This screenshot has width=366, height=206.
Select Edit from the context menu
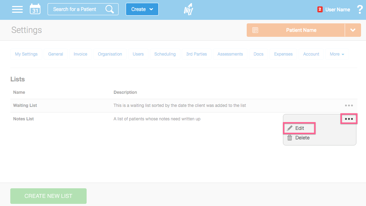[299, 128]
